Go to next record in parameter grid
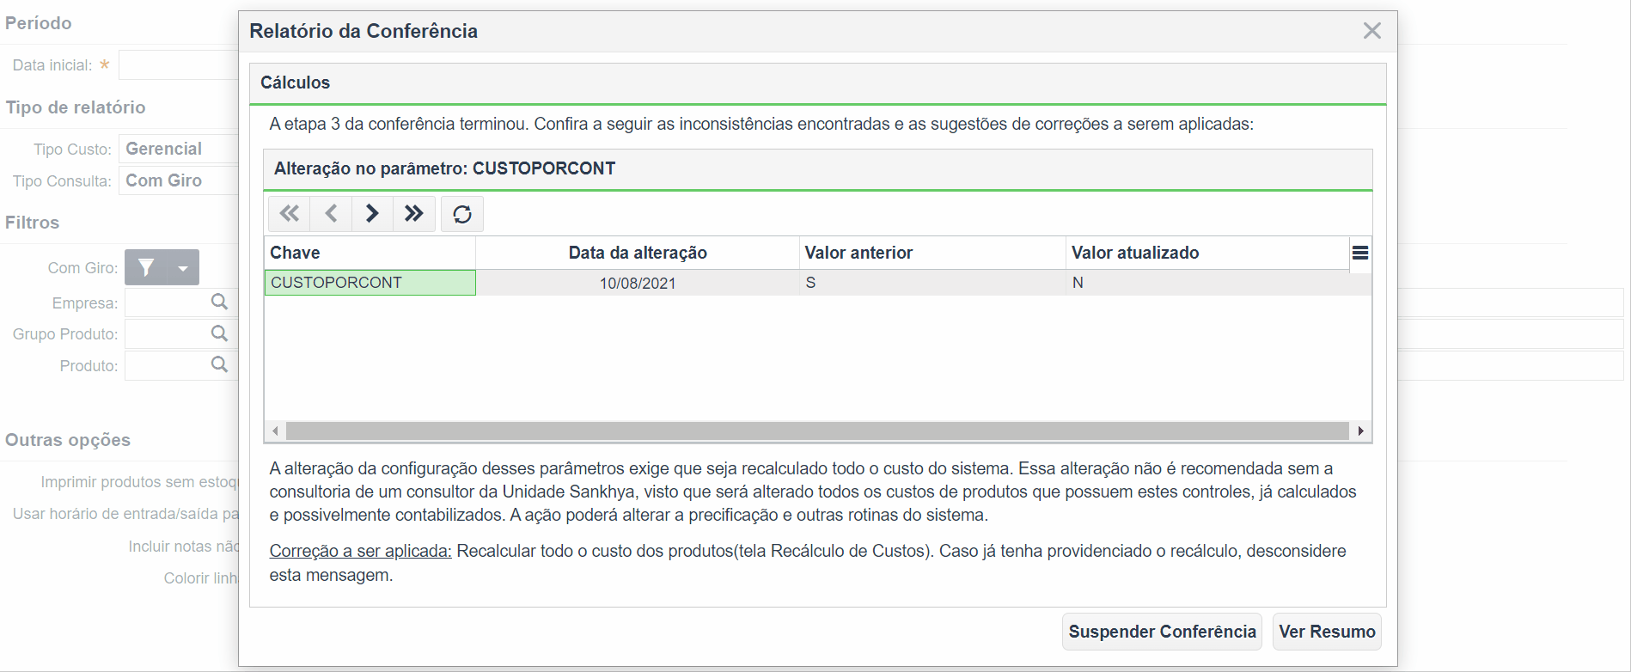 point(372,214)
